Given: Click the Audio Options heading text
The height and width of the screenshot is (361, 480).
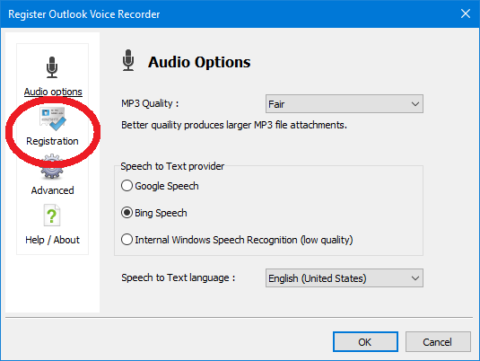Looking at the screenshot, I should pos(199,62).
